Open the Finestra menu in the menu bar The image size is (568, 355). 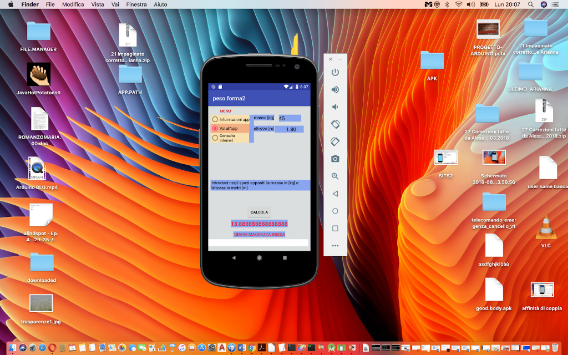point(136,4)
